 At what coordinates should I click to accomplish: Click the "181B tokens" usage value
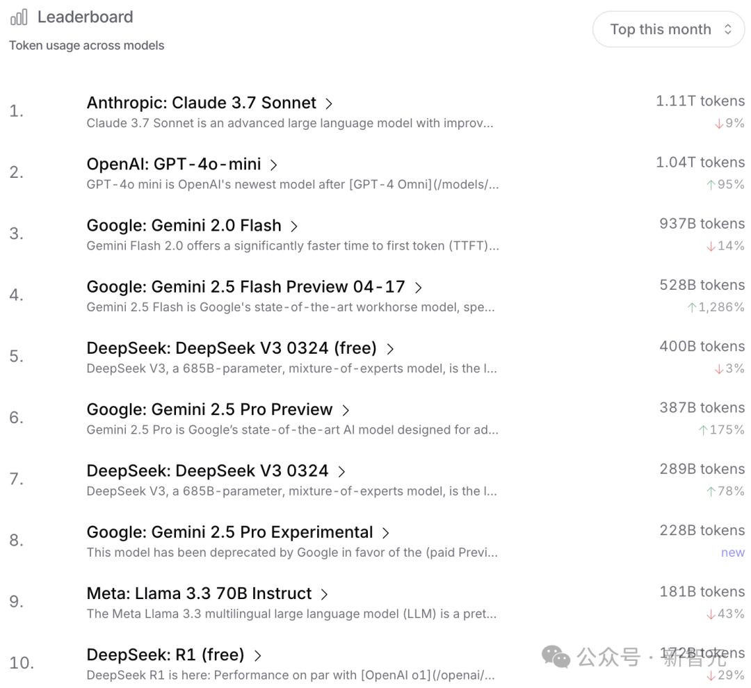[702, 591]
